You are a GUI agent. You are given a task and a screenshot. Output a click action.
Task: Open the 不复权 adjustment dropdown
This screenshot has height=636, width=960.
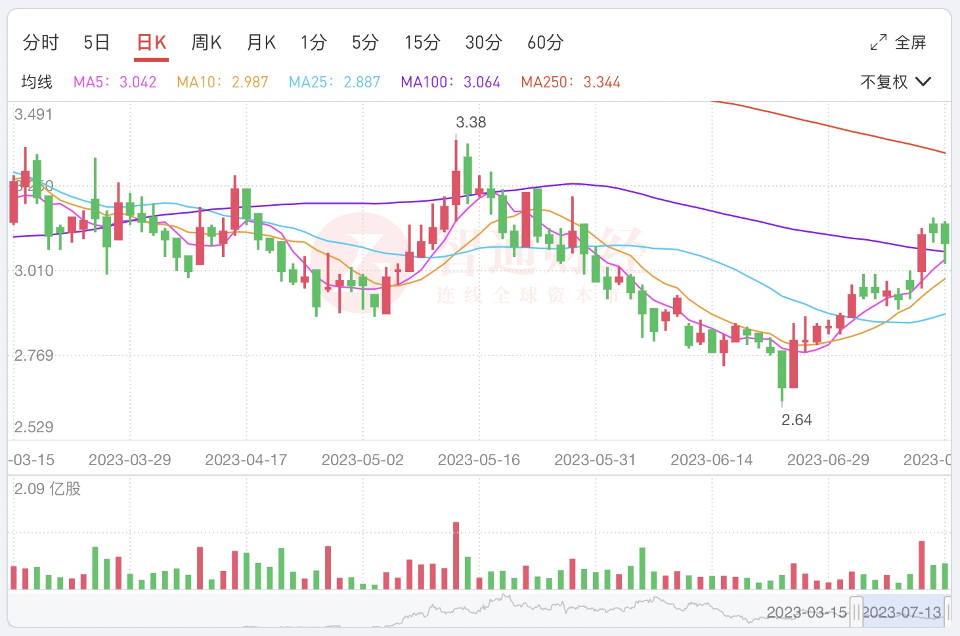(x=896, y=82)
